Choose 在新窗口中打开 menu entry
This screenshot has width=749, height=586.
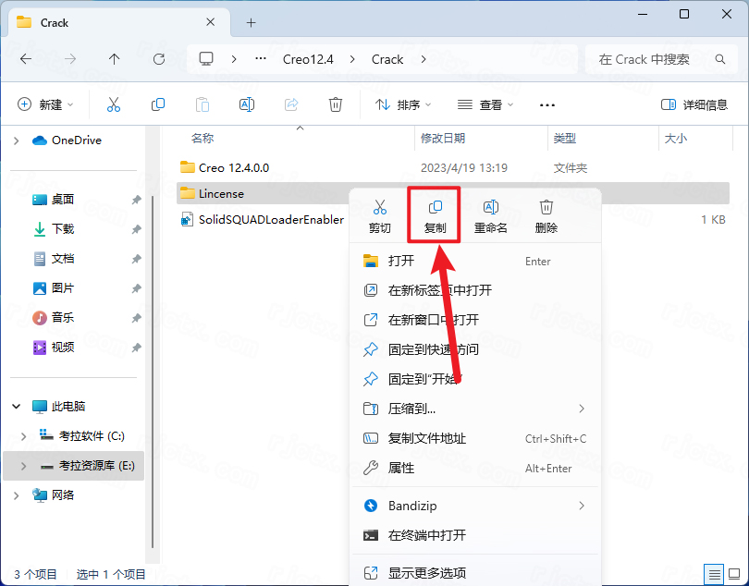click(476, 320)
